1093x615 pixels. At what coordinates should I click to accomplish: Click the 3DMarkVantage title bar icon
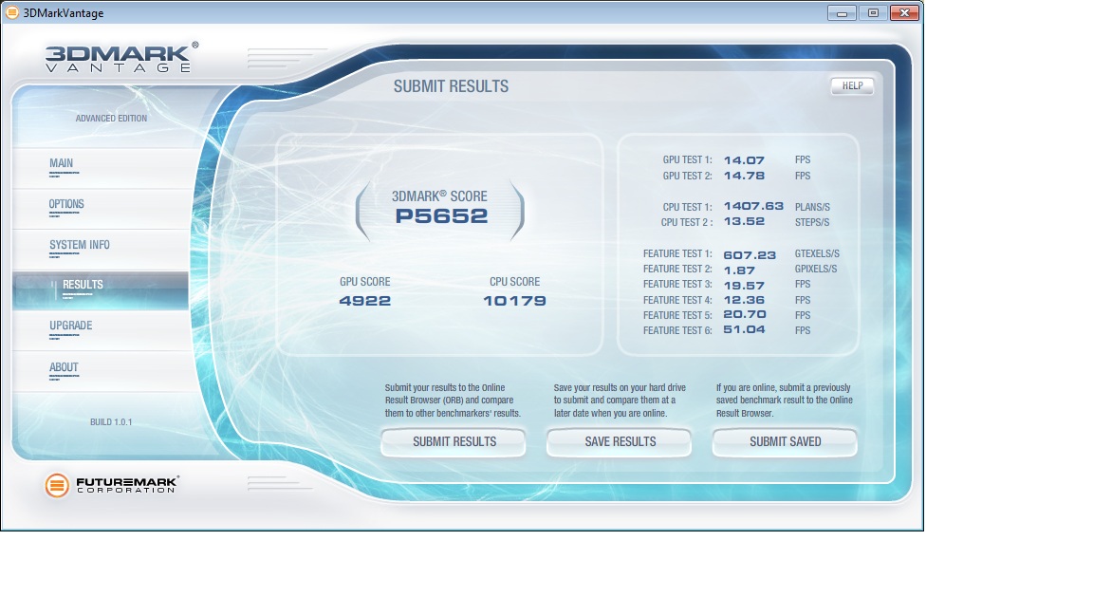point(11,12)
